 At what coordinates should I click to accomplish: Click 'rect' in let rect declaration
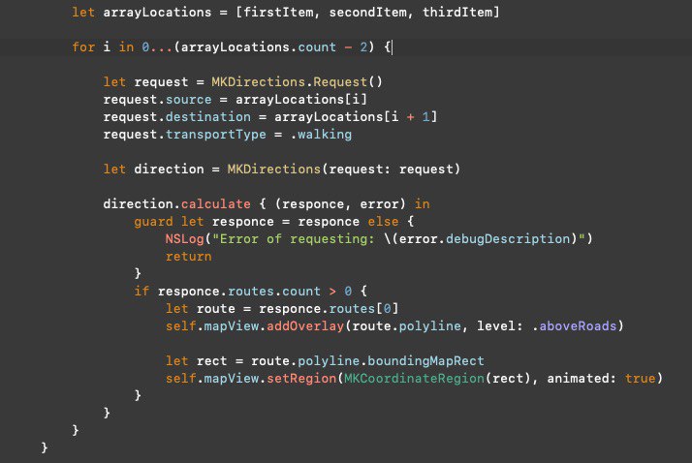(212, 361)
